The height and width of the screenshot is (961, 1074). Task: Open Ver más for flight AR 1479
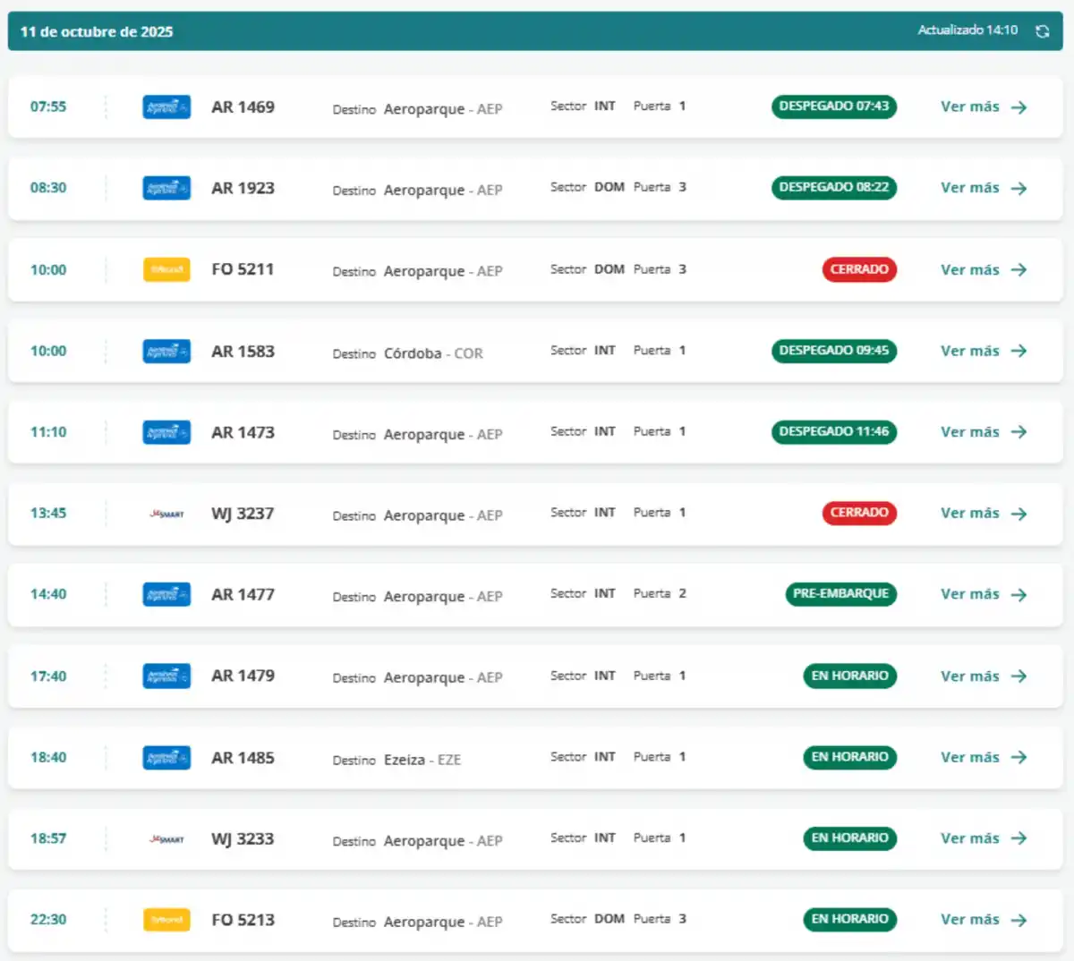pos(984,676)
